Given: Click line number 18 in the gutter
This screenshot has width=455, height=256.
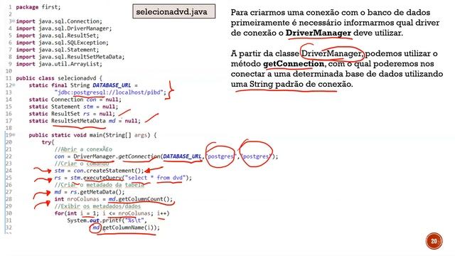Looking at the screenshot, I should (9, 128).
